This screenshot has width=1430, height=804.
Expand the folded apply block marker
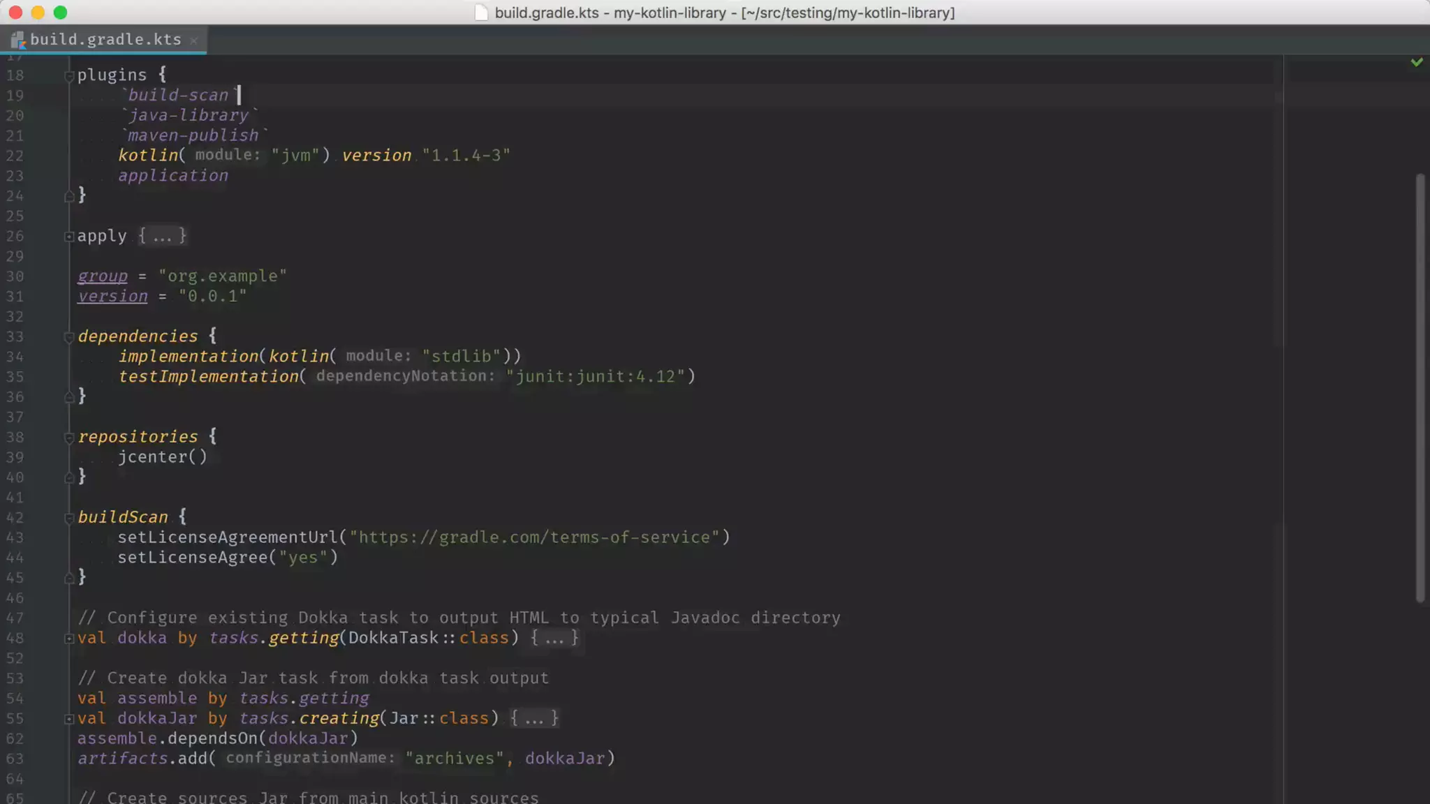69,237
